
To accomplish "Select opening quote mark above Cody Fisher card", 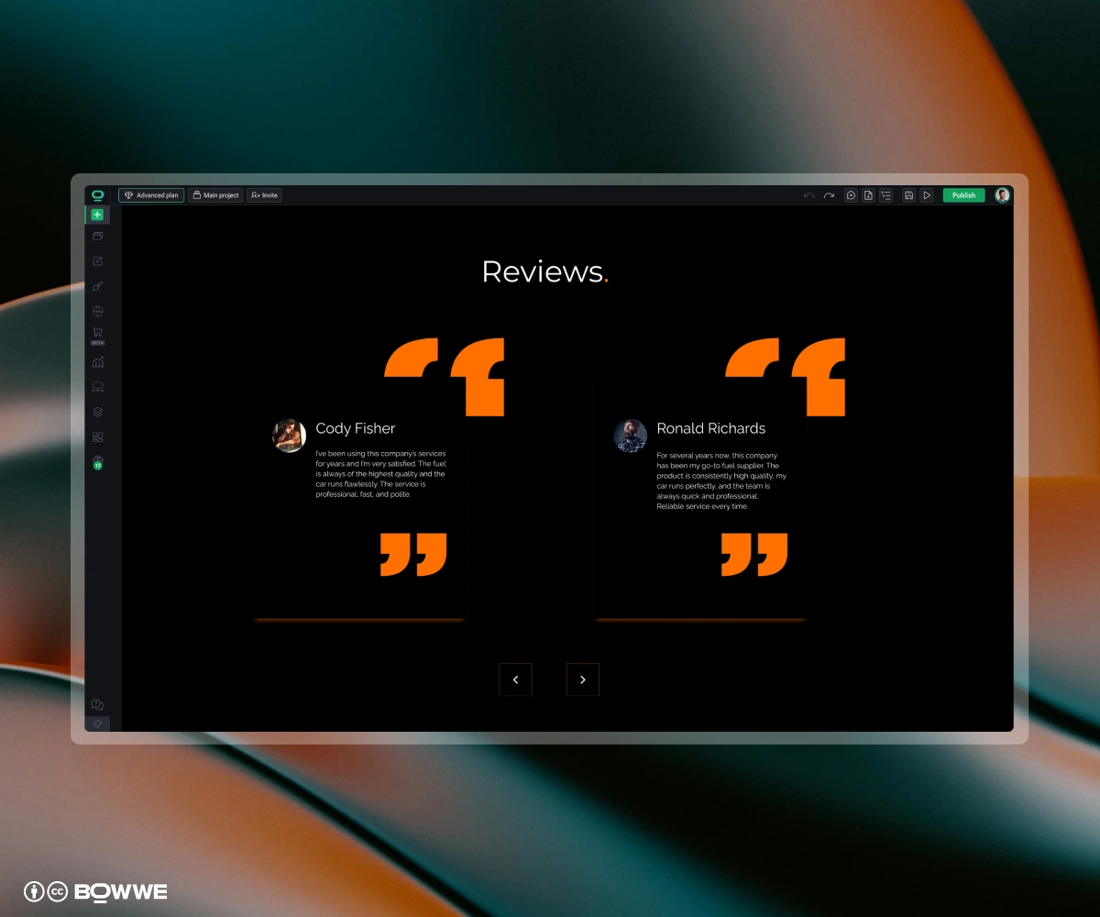I will tap(445, 376).
